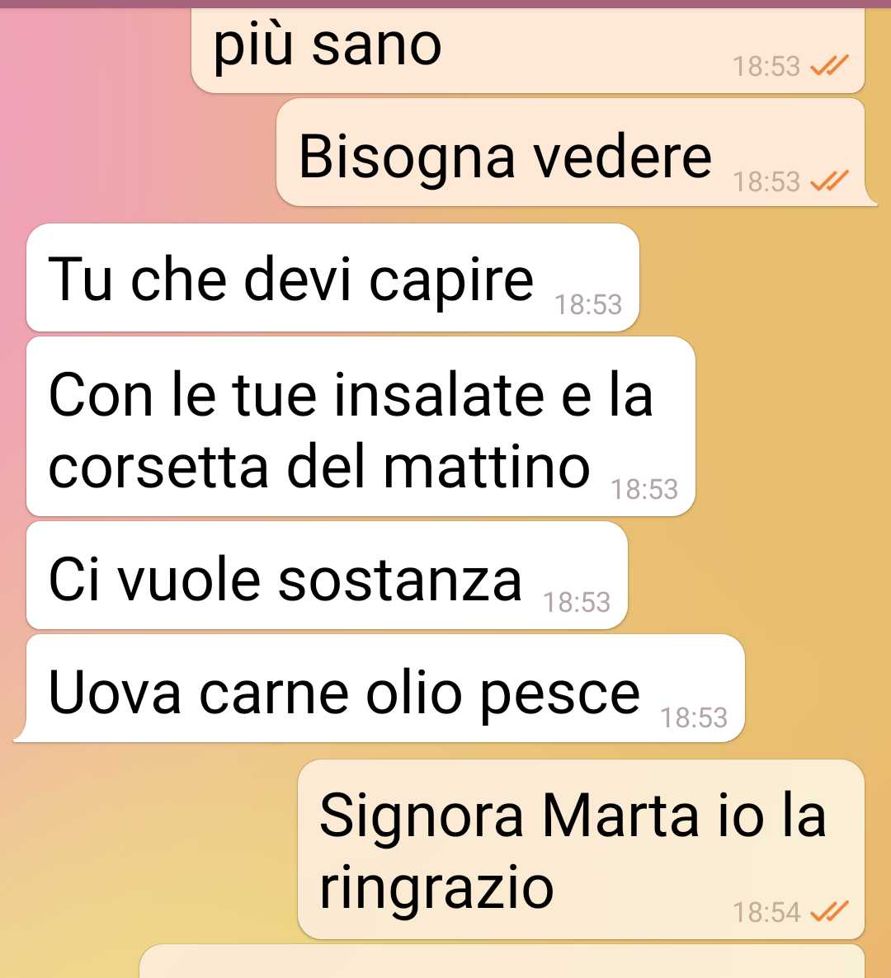891x978 pixels.
Task: Tap 'Con le tue insalate' message bubble
Action: tap(361, 426)
